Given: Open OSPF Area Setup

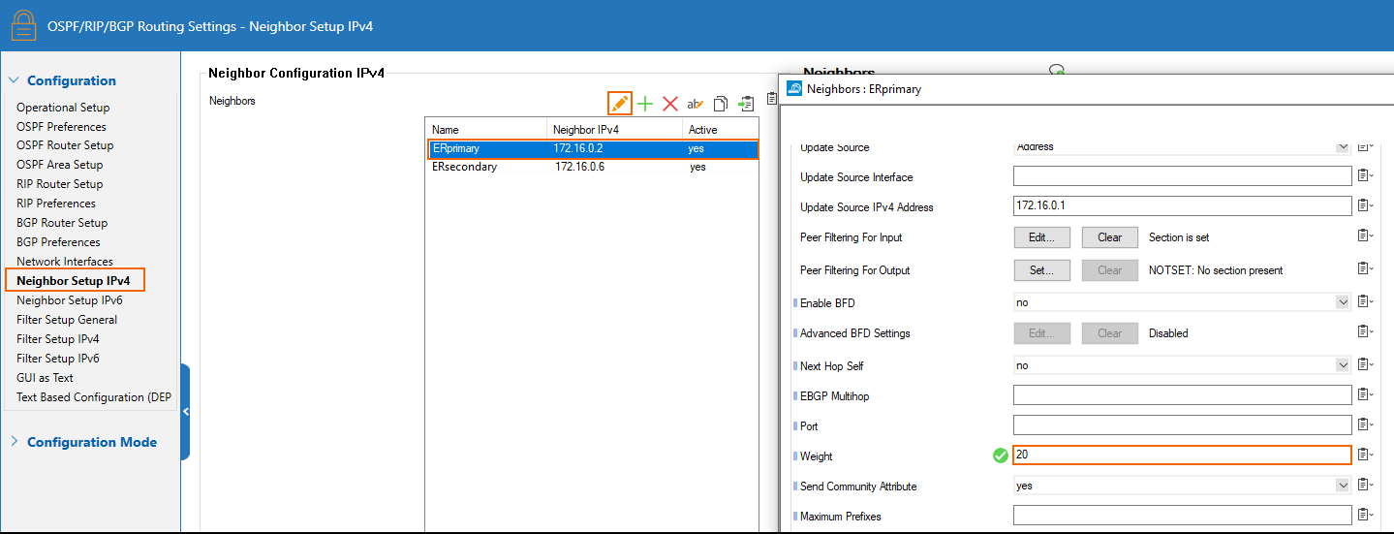Looking at the screenshot, I should (x=59, y=165).
